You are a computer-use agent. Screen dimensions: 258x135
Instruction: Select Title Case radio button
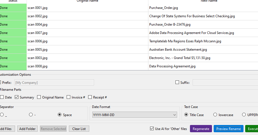click(x=186, y=115)
